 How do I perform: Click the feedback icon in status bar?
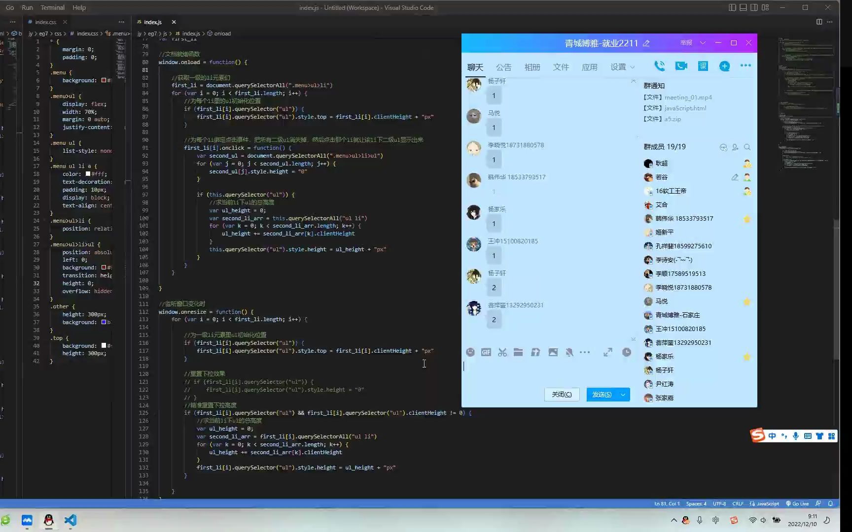[x=818, y=503]
